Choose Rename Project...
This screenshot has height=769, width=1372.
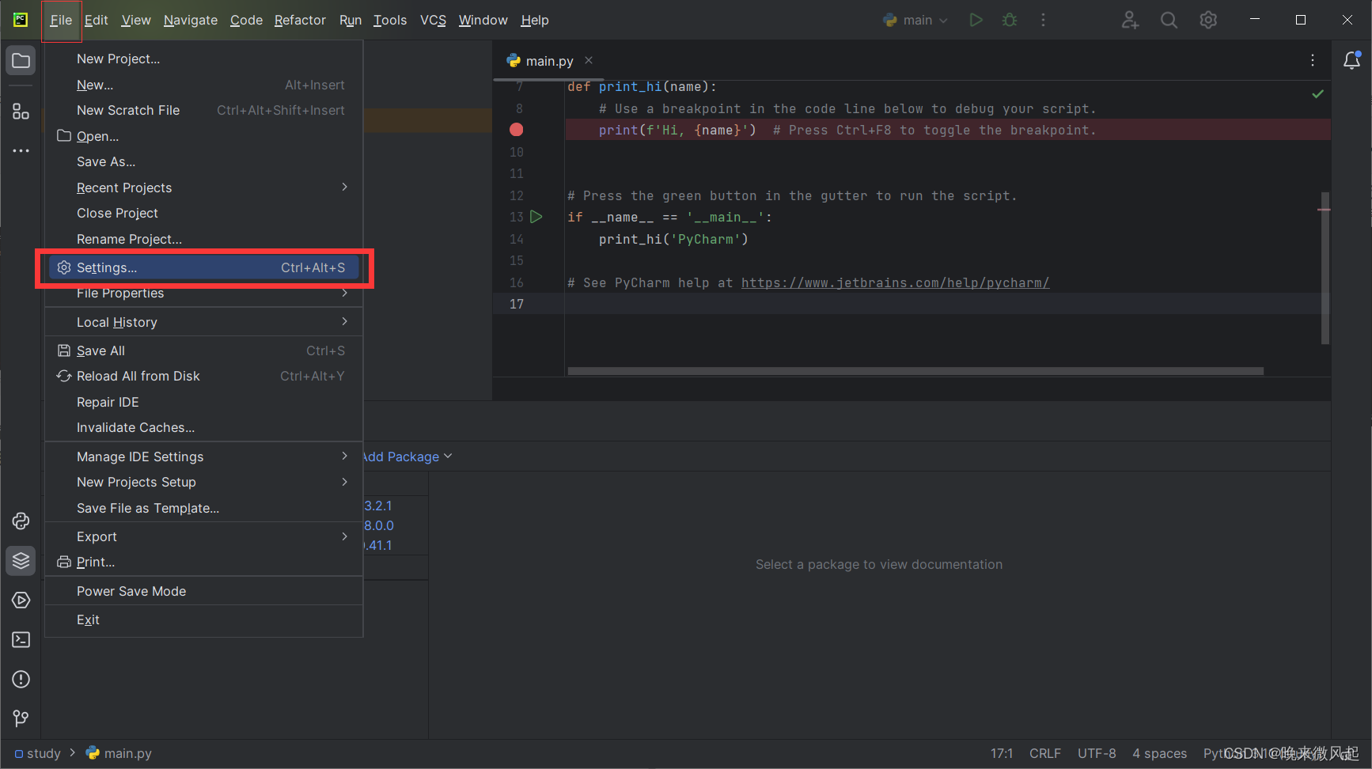pyautogui.click(x=204, y=239)
